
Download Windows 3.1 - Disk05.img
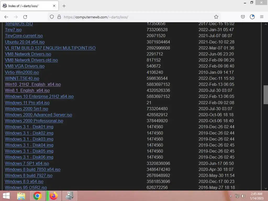(x=29, y=151)
